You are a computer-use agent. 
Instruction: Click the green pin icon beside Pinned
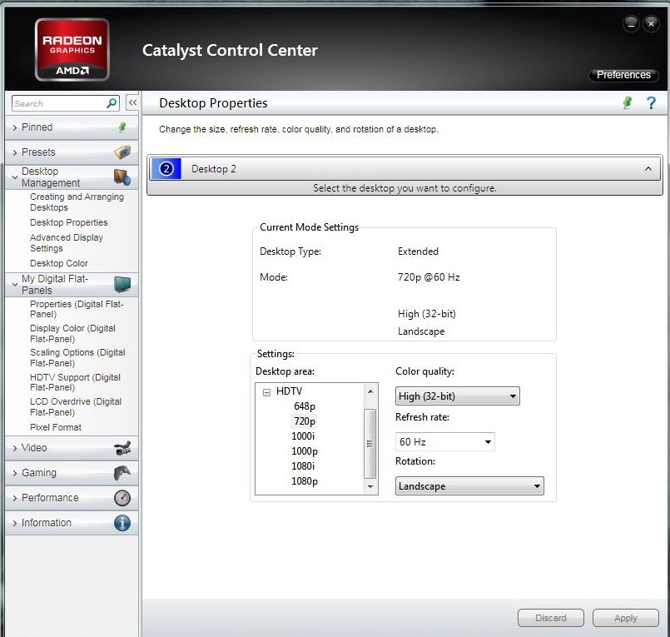coord(122,127)
